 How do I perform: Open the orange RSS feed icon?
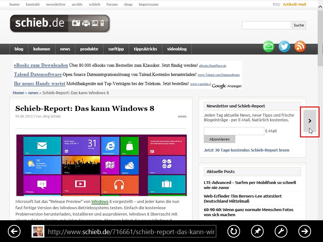pyautogui.click(x=300, y=47)
